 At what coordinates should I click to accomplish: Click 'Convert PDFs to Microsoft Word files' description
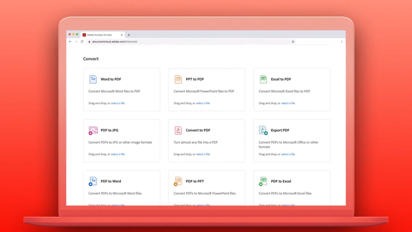tap(115, 193)
